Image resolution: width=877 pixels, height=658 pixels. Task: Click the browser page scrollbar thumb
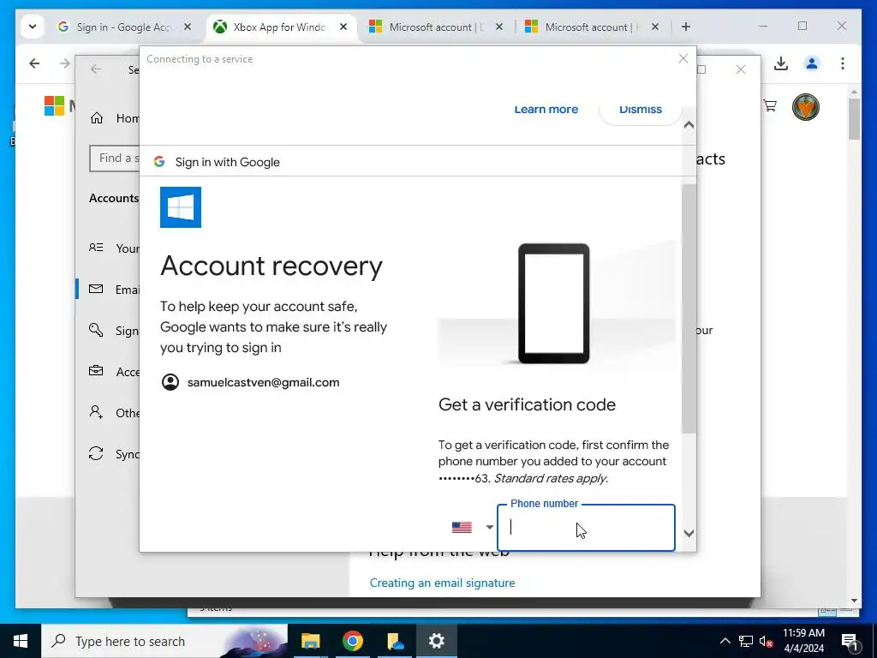tap(854, 118)
